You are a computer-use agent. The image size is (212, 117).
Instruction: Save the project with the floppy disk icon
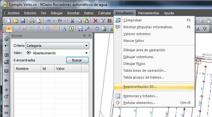23,21
